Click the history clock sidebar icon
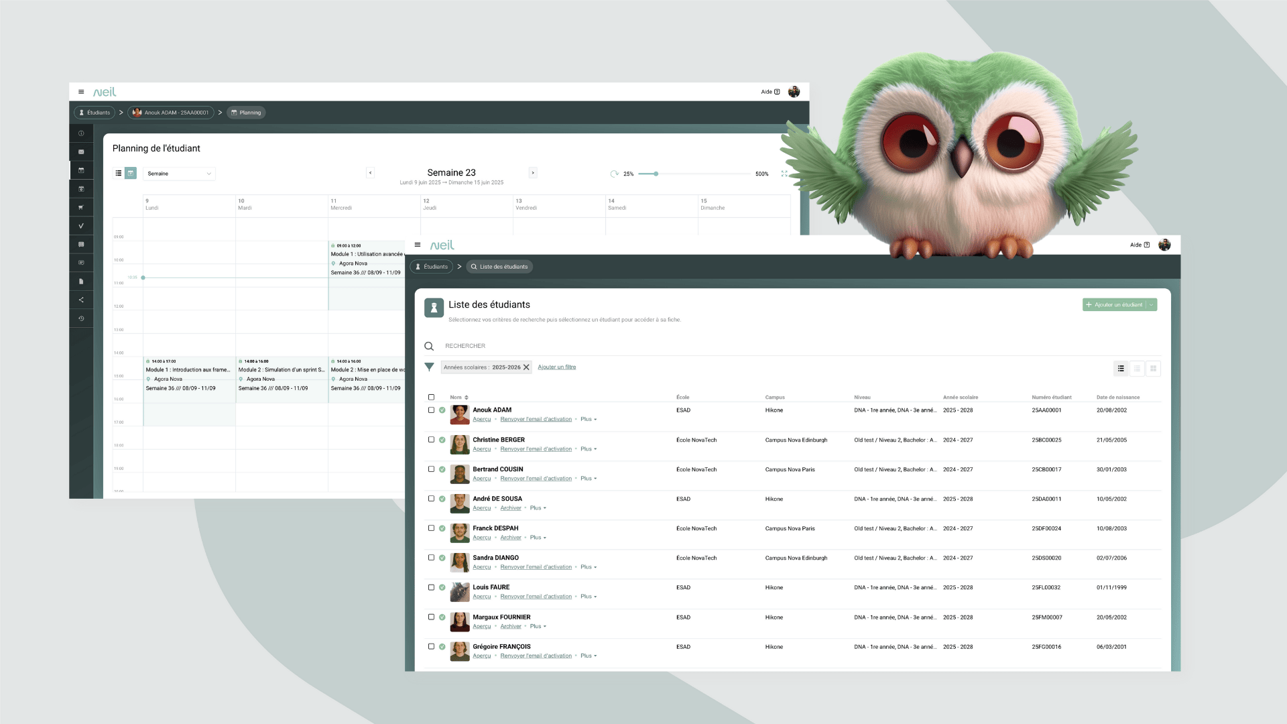This screenshot has width=1287, height=724. click(x=81, y=318)
